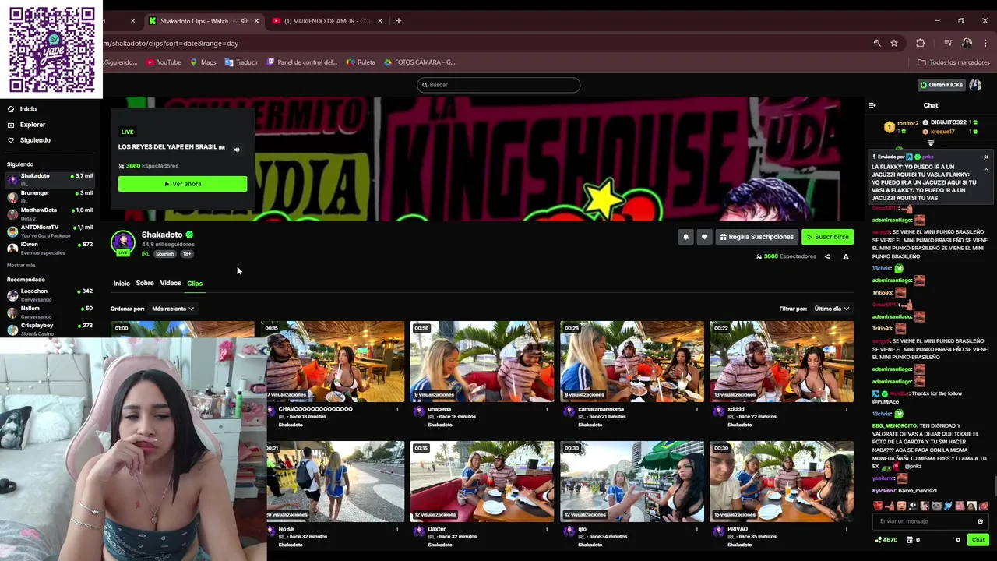This screenshot has height=561, width=997.
Task: Open Locochon recommended channel
Action: [x=50, y=295]
